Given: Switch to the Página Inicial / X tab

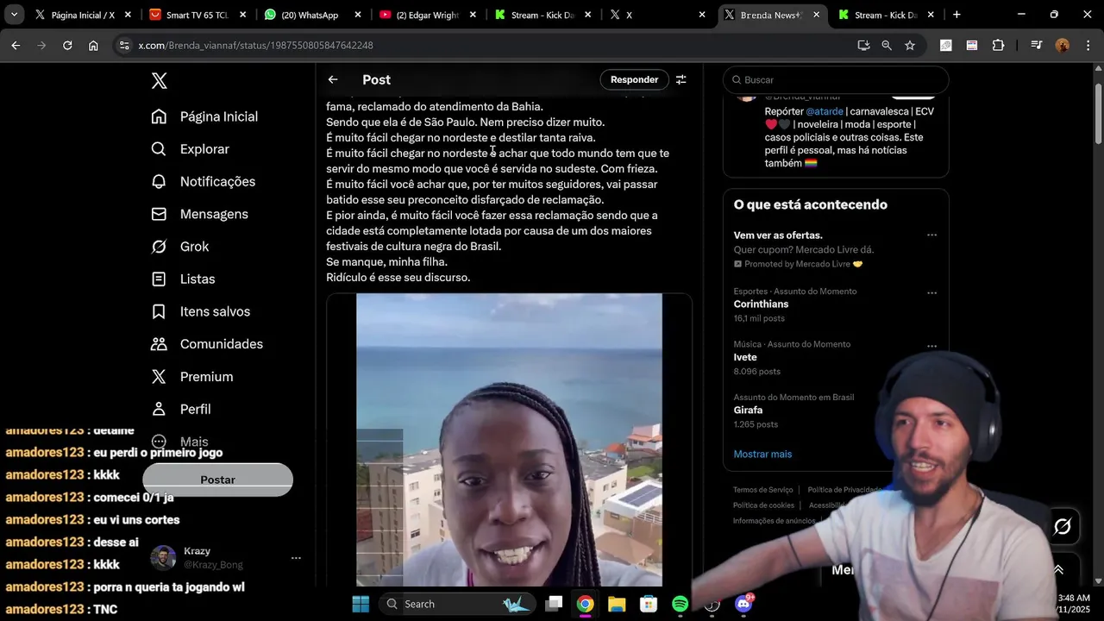Looking at the screenshot, I should click(83, 15).
